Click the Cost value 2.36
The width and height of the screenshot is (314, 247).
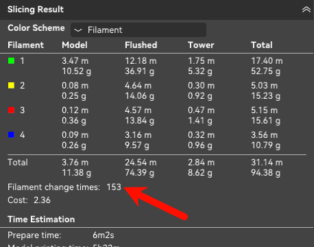(x=42, y=200)
